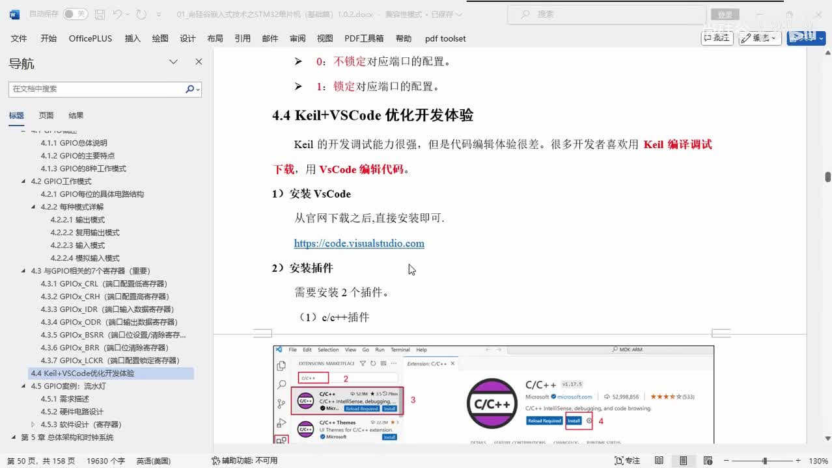This screenshot has height=468, width=832.
Task: Click the 共享 share button
Action: [806, 38]
